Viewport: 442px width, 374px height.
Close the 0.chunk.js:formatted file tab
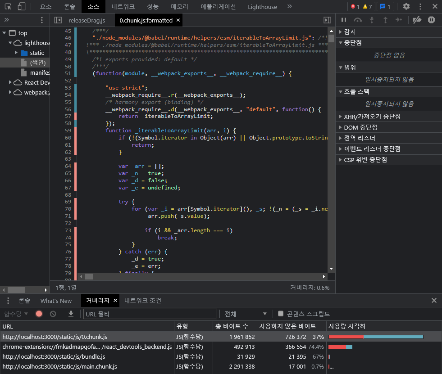pos(178,20)
